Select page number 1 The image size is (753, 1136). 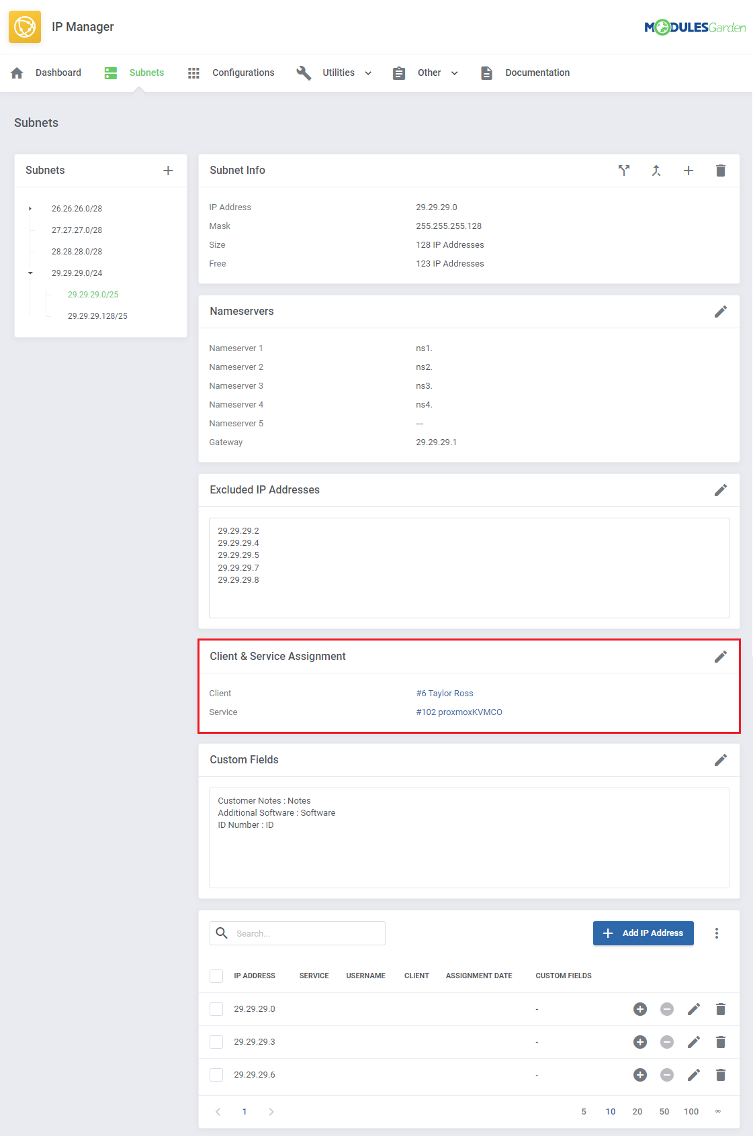point(245,1112)
